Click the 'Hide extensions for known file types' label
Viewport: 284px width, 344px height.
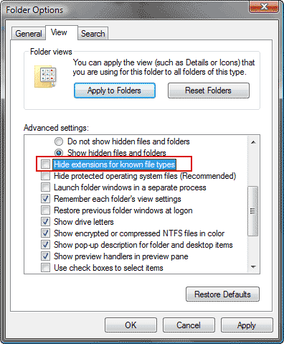(x=115, y=164)
